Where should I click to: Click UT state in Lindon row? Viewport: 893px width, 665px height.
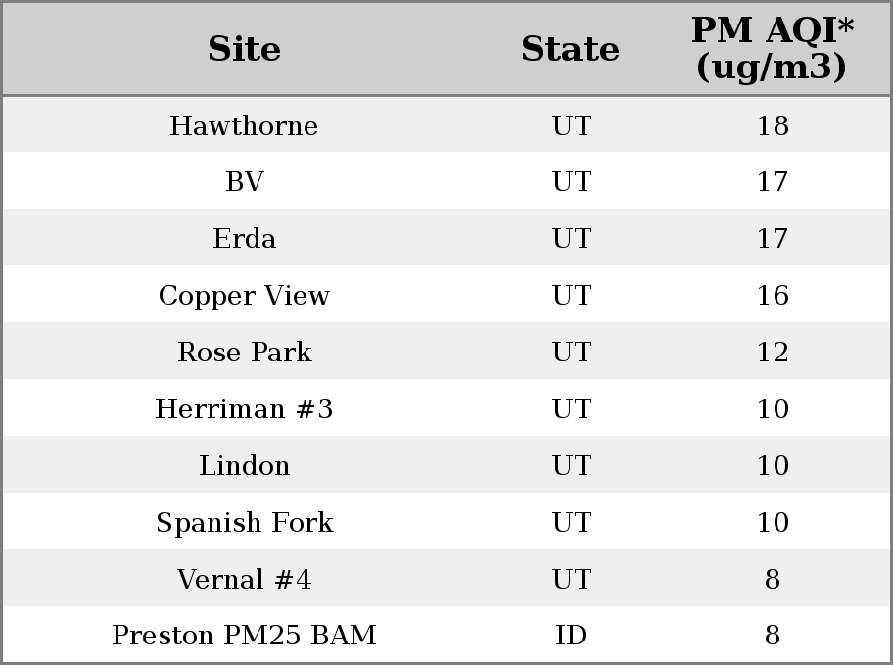pyautogui.click(x=571, y=465)
